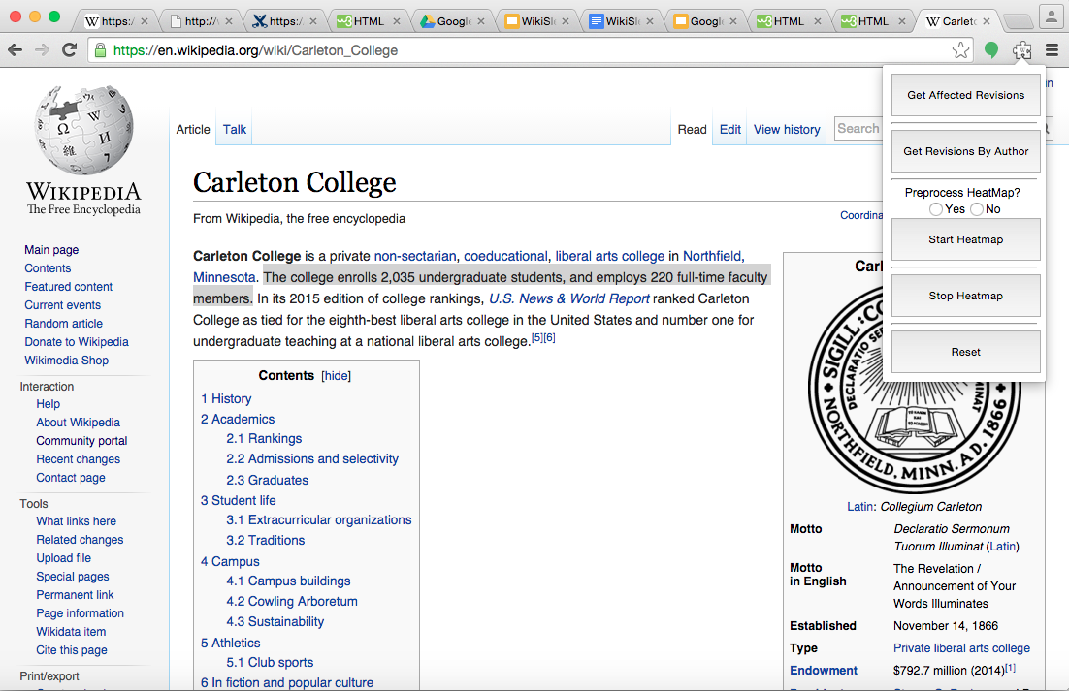Viewport: 1069px width, 691px height.
Task: Select Yes for Preprocess HeatMap
Action: pyautogui.click(x=935, y=208)
